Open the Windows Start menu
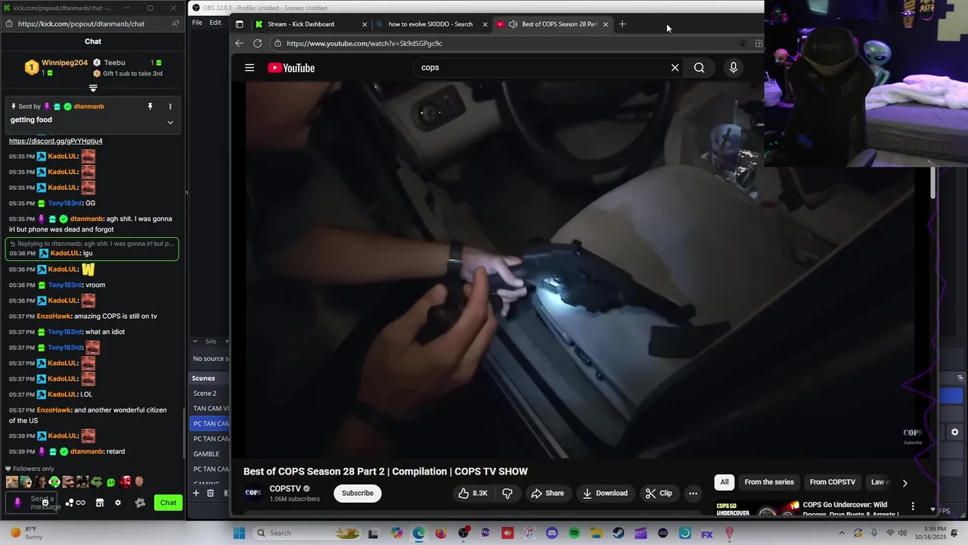Screen dimensions: 968x545 click(x=239, y=533)
